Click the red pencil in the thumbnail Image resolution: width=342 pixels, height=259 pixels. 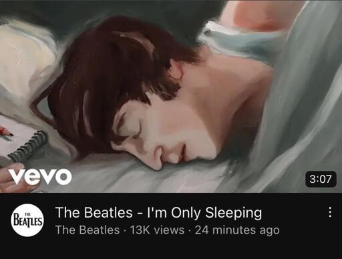click(x=6, y=132)
